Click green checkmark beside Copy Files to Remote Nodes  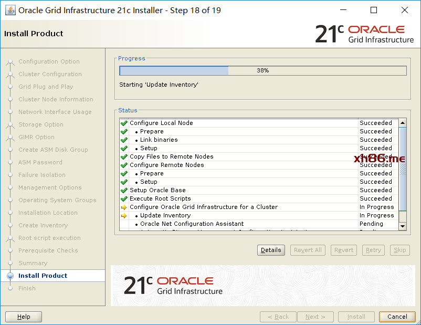point(124,156)
